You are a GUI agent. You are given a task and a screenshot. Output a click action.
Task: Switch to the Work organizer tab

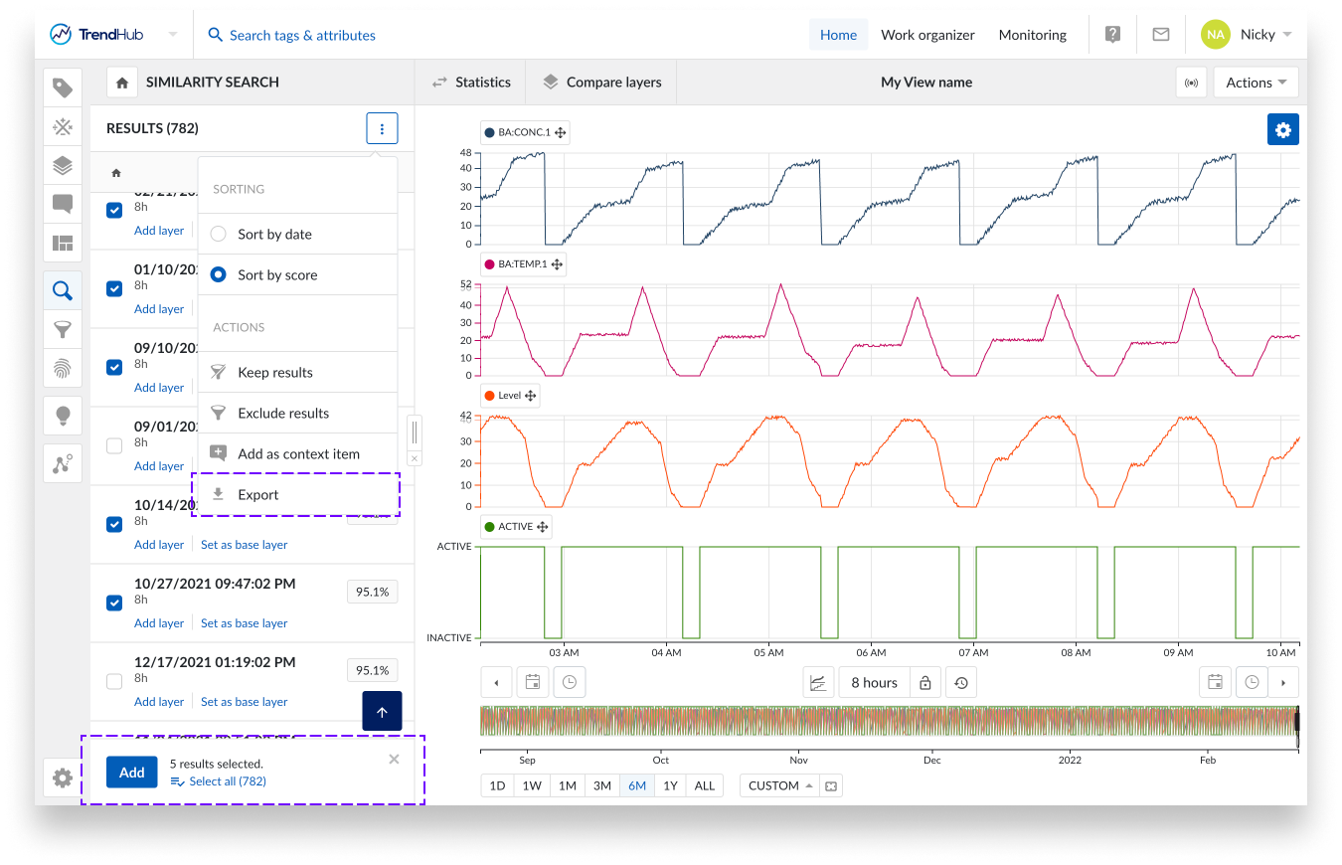[x=927, y=35]
